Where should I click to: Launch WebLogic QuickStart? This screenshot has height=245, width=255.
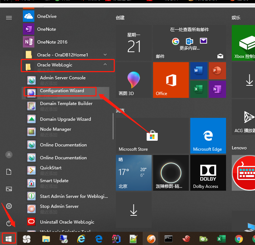65,170
